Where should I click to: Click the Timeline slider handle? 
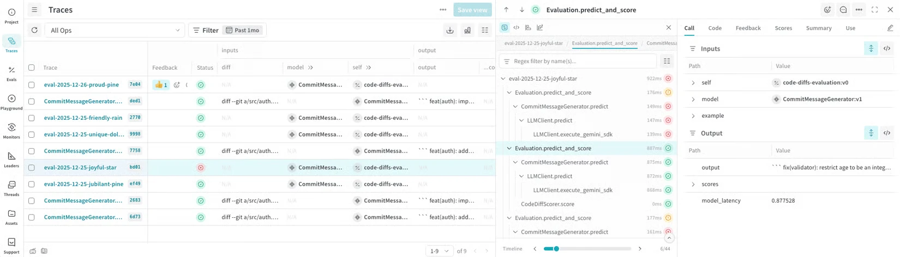[556, 249]
